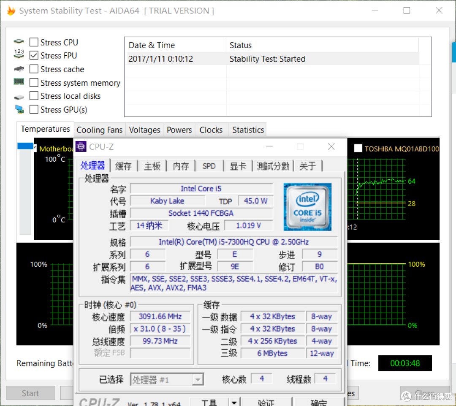Click the Start button in AIDA64
This screenshot has width=456, height=406.
tap(30, 393)
